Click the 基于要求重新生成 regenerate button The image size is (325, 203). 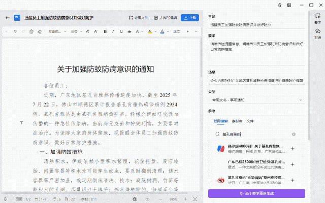pyautogui.click(x=256, y=193)
